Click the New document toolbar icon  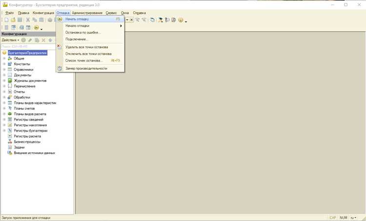(x=6, y=20)
